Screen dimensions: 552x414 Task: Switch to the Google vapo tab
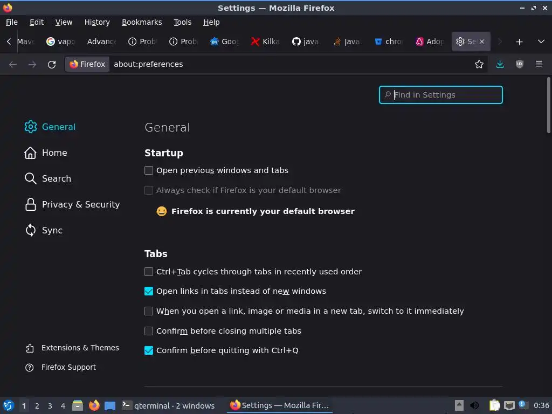coord(61,42)
